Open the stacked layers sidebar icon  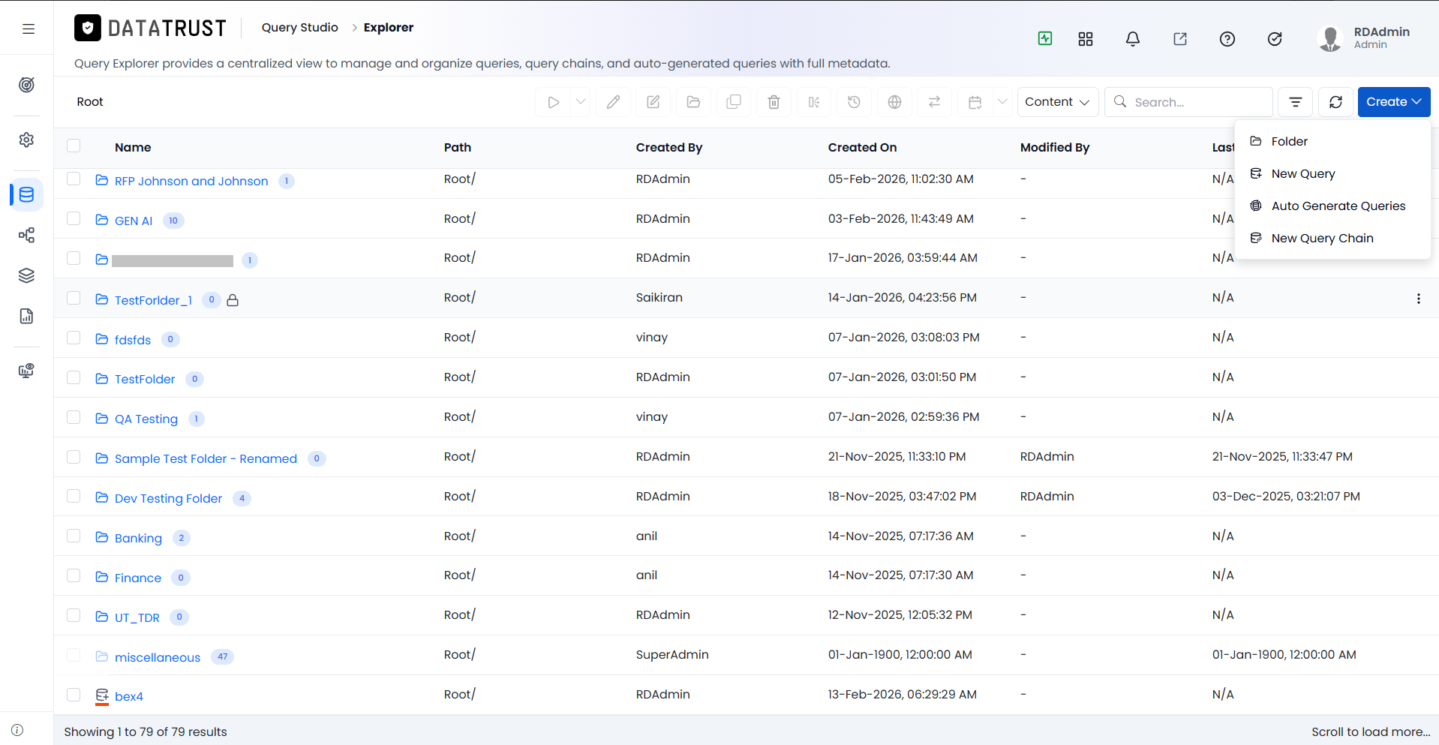click(x=26, y=275)
